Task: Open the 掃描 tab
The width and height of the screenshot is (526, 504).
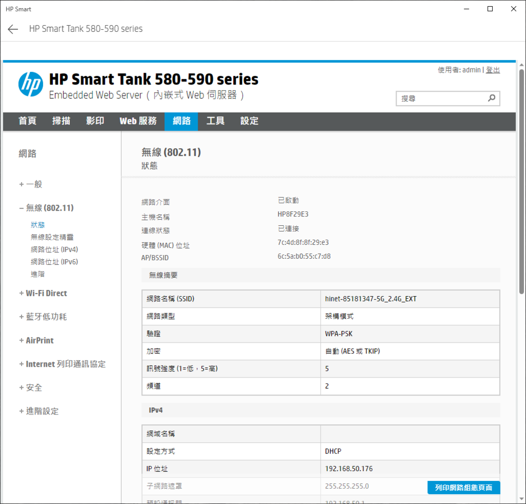Action: point(61,121)
